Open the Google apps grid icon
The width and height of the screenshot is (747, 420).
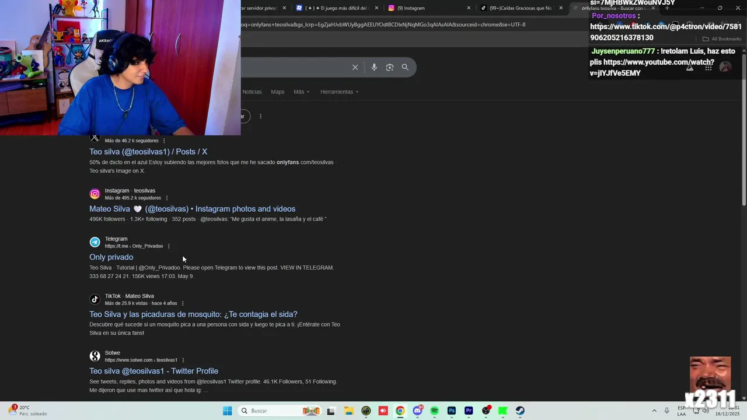click(x=708, y=68)
